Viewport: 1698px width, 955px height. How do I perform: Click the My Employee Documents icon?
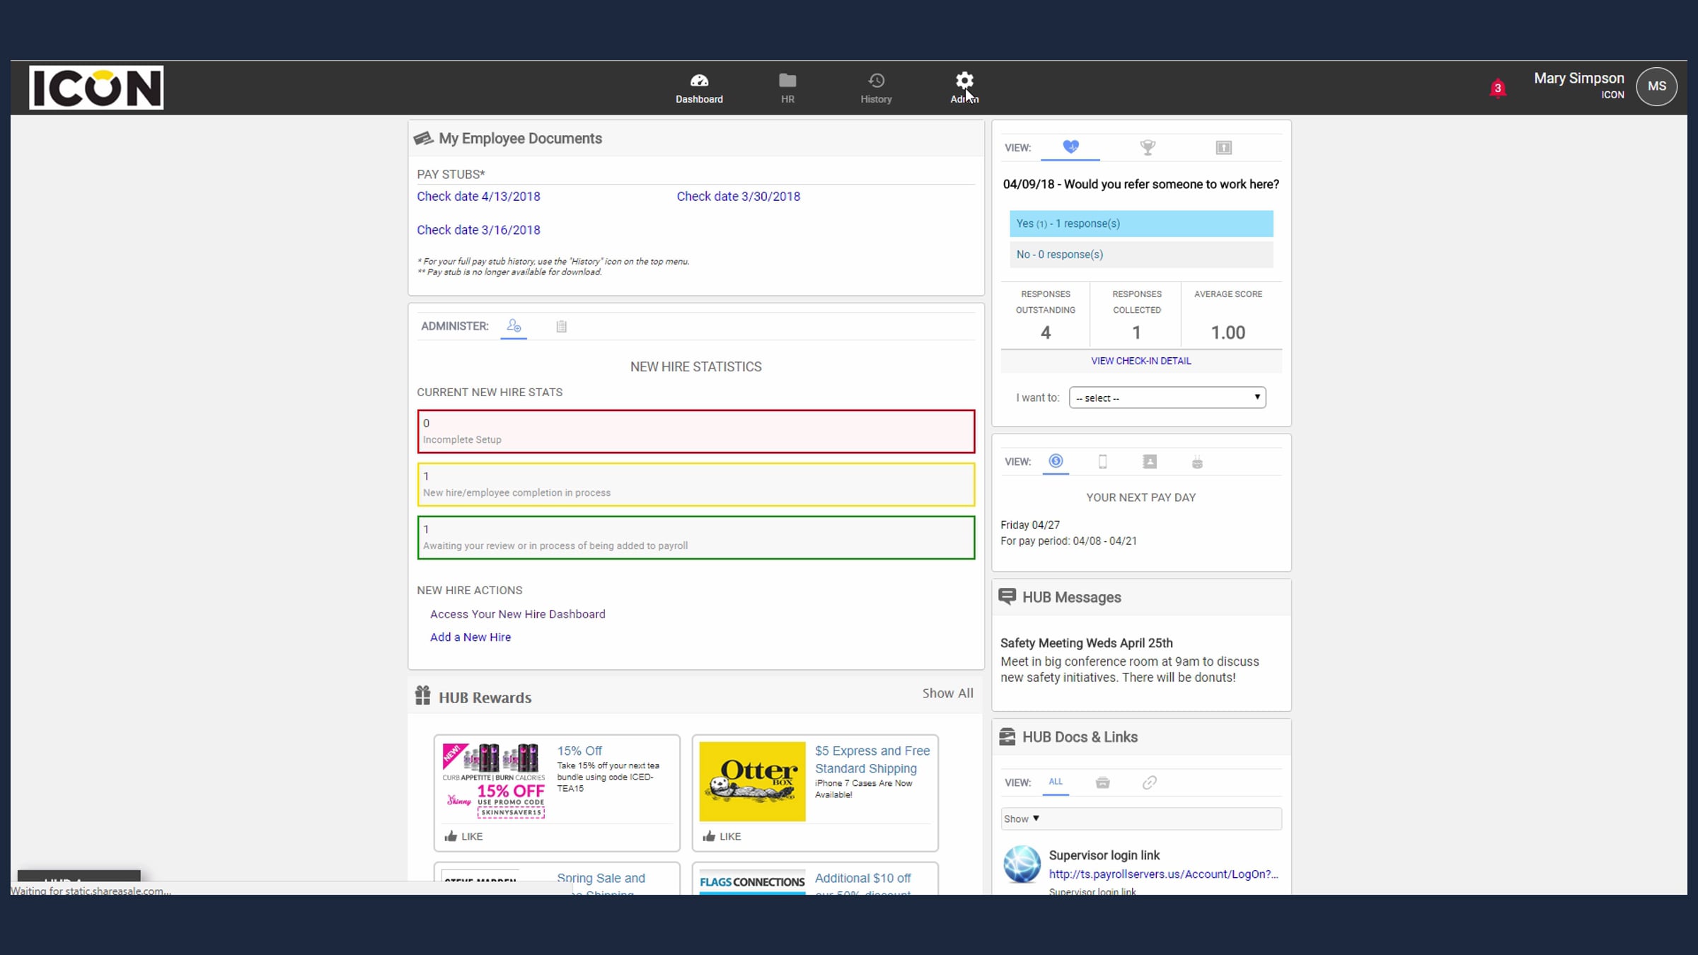[x=423, y=138]
